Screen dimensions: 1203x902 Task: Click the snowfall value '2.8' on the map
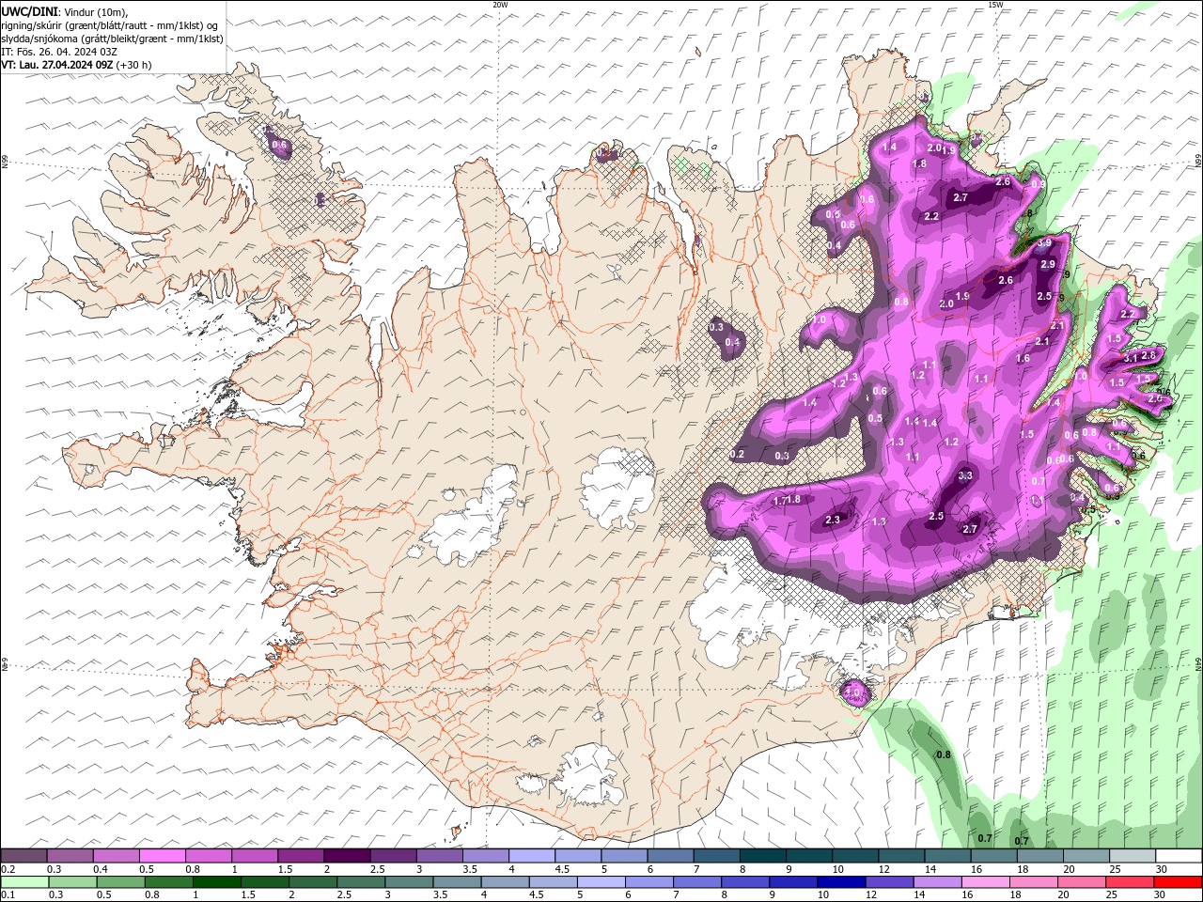point(1148,355)
